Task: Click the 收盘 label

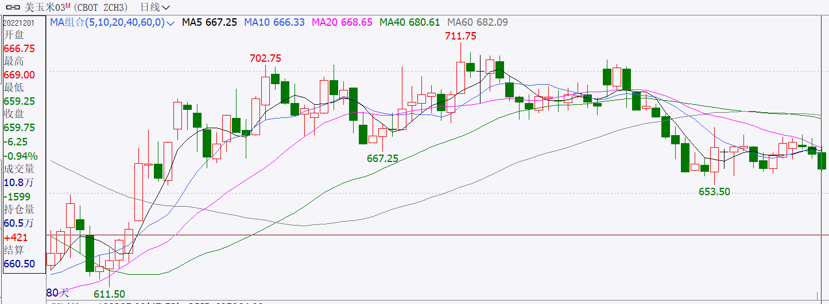Action: [14, 114]
